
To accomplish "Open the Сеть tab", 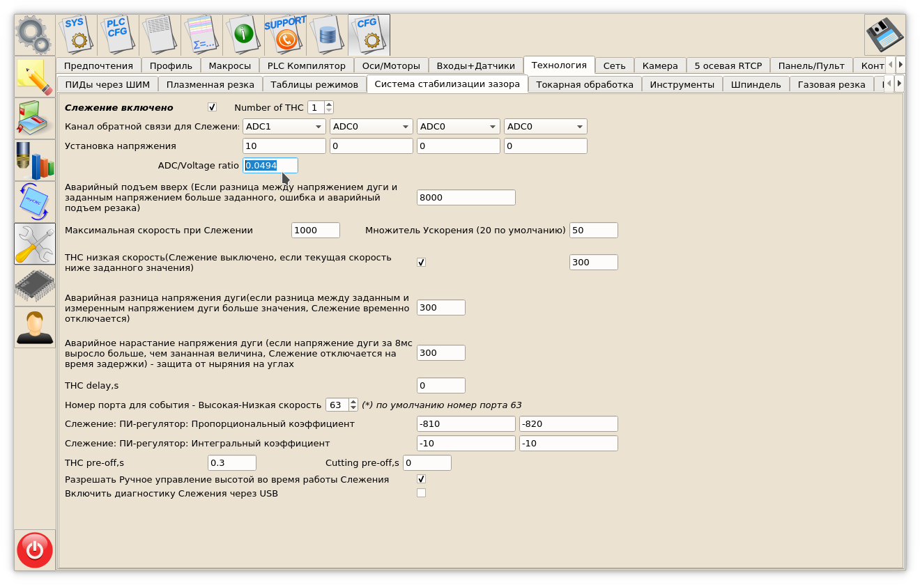I will (x=615, y=65).
